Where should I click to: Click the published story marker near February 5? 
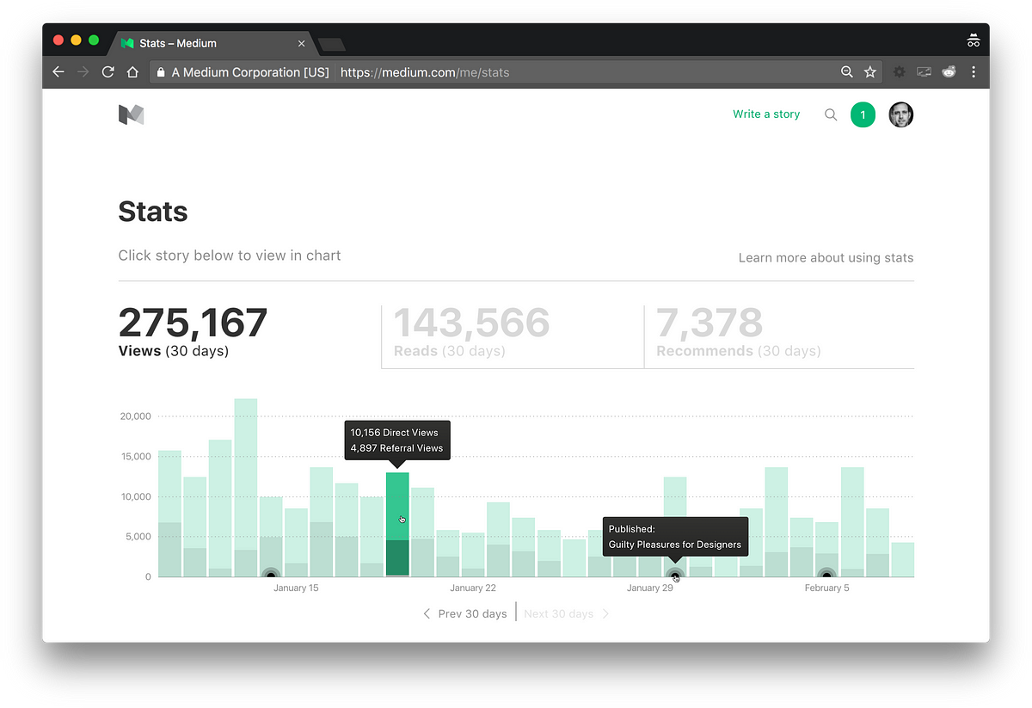[x=826, y=575]
